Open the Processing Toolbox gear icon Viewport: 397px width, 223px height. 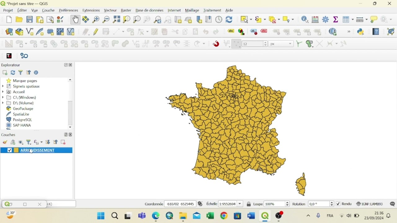pyautogui.click(x=326, y=20)
